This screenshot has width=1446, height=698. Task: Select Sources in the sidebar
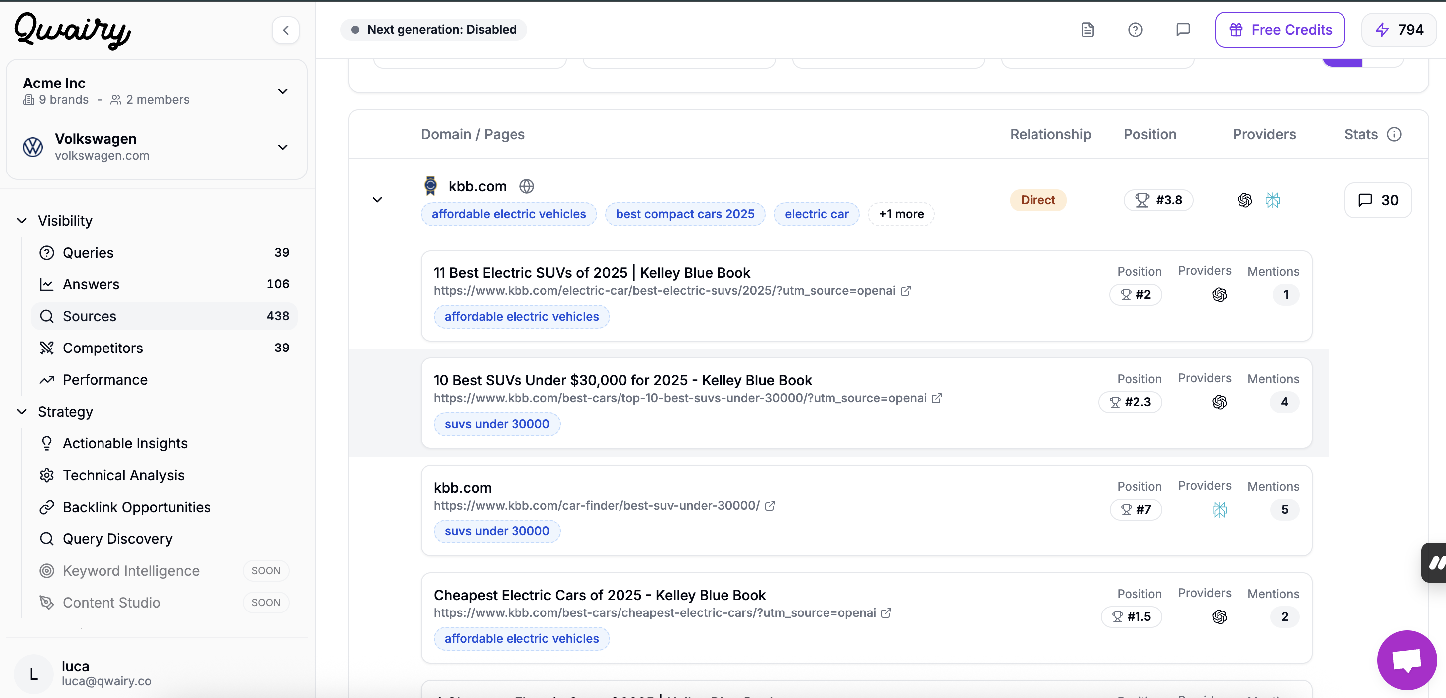pyautogui.click(x=164, y=316)
